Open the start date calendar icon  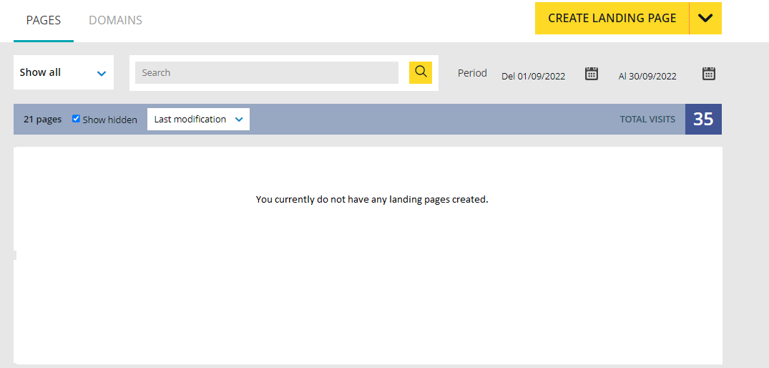(x=592, y=73)
